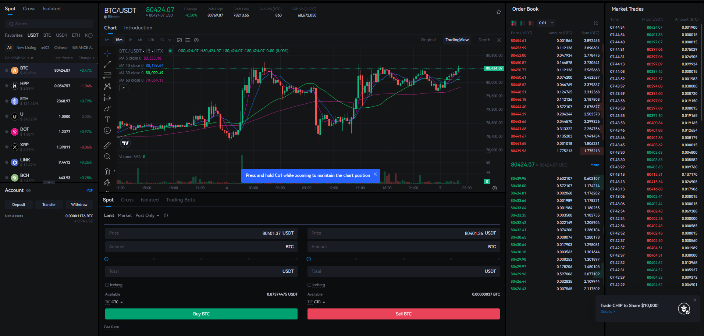Switch to the Trading Bots tab

pos(180,200)
